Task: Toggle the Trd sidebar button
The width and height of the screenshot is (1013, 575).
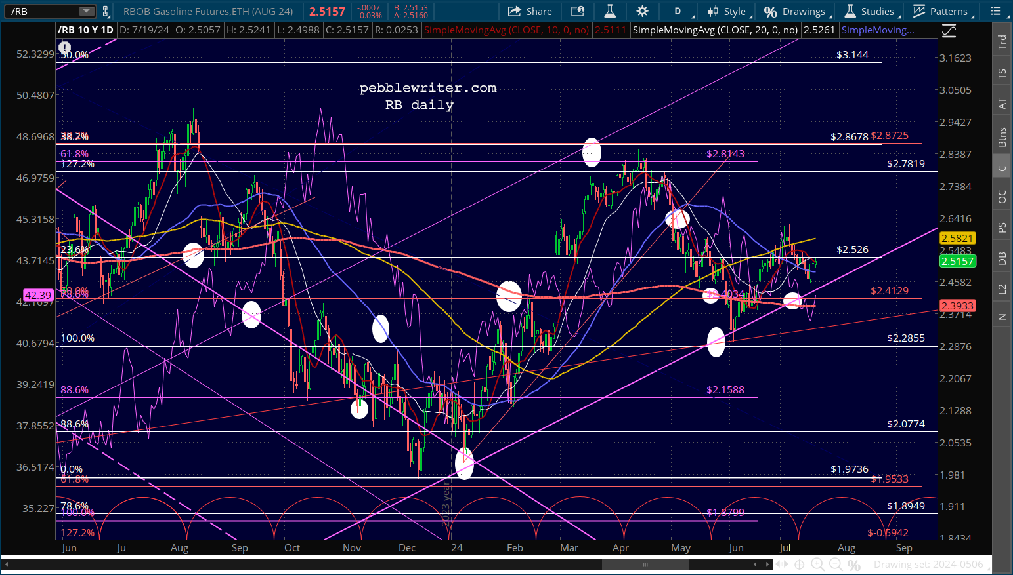Action: (x=1002, y=42)
